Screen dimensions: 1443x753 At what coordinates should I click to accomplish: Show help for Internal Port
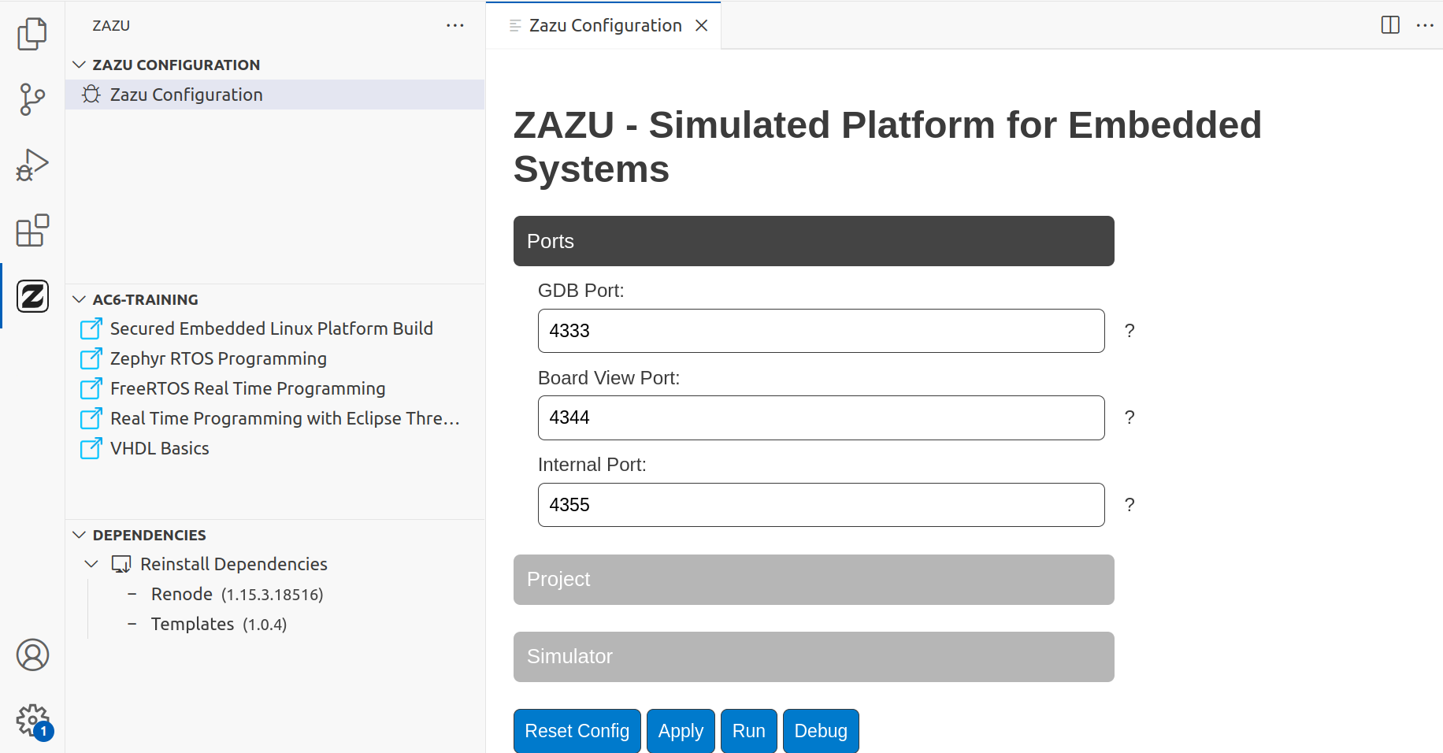click(1130, 505)
